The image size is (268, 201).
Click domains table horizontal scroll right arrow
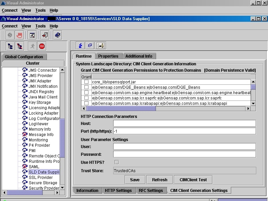[x=248, y=109]
